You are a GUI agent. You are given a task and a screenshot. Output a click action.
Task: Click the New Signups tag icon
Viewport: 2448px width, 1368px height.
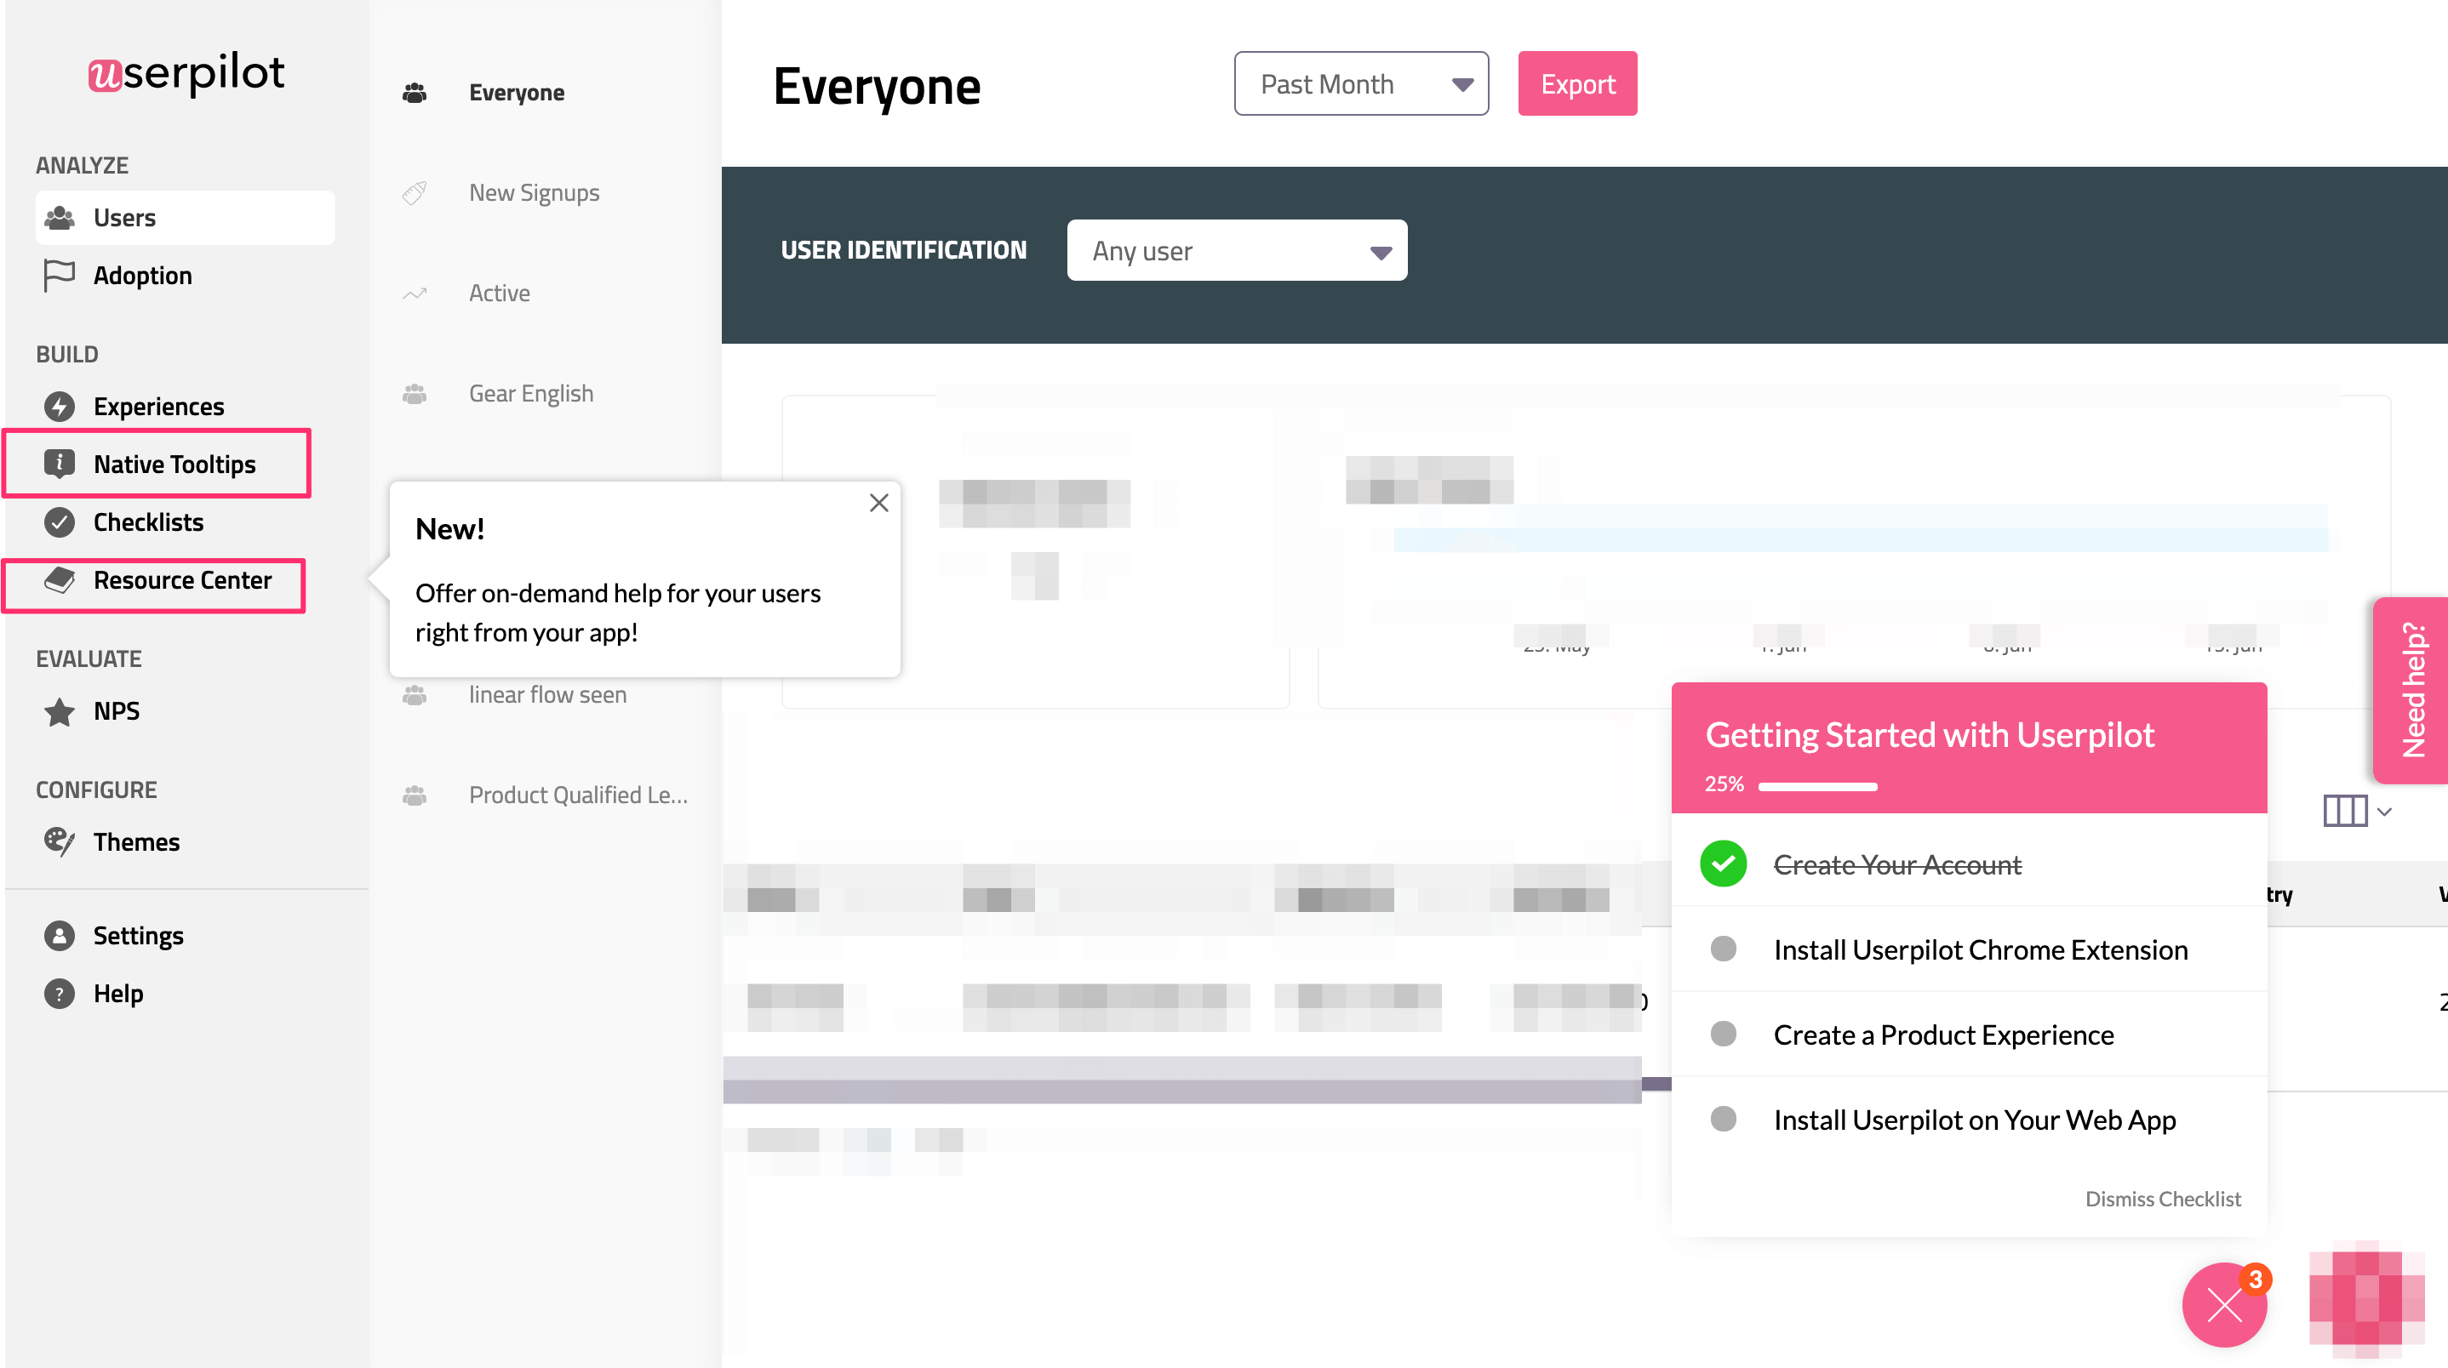415,193
